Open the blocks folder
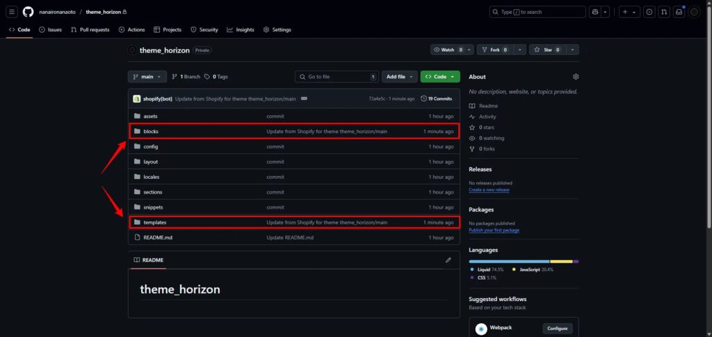Image resolution: width=712 pixels, height=337 pixels. click(x=151, y=131)
